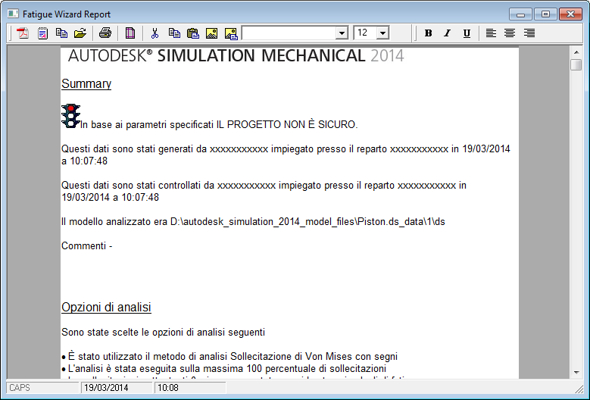Minimize the Fatigue Wizard Report window
The height and width of the screenshot is (400, 590).
point(521,14)
